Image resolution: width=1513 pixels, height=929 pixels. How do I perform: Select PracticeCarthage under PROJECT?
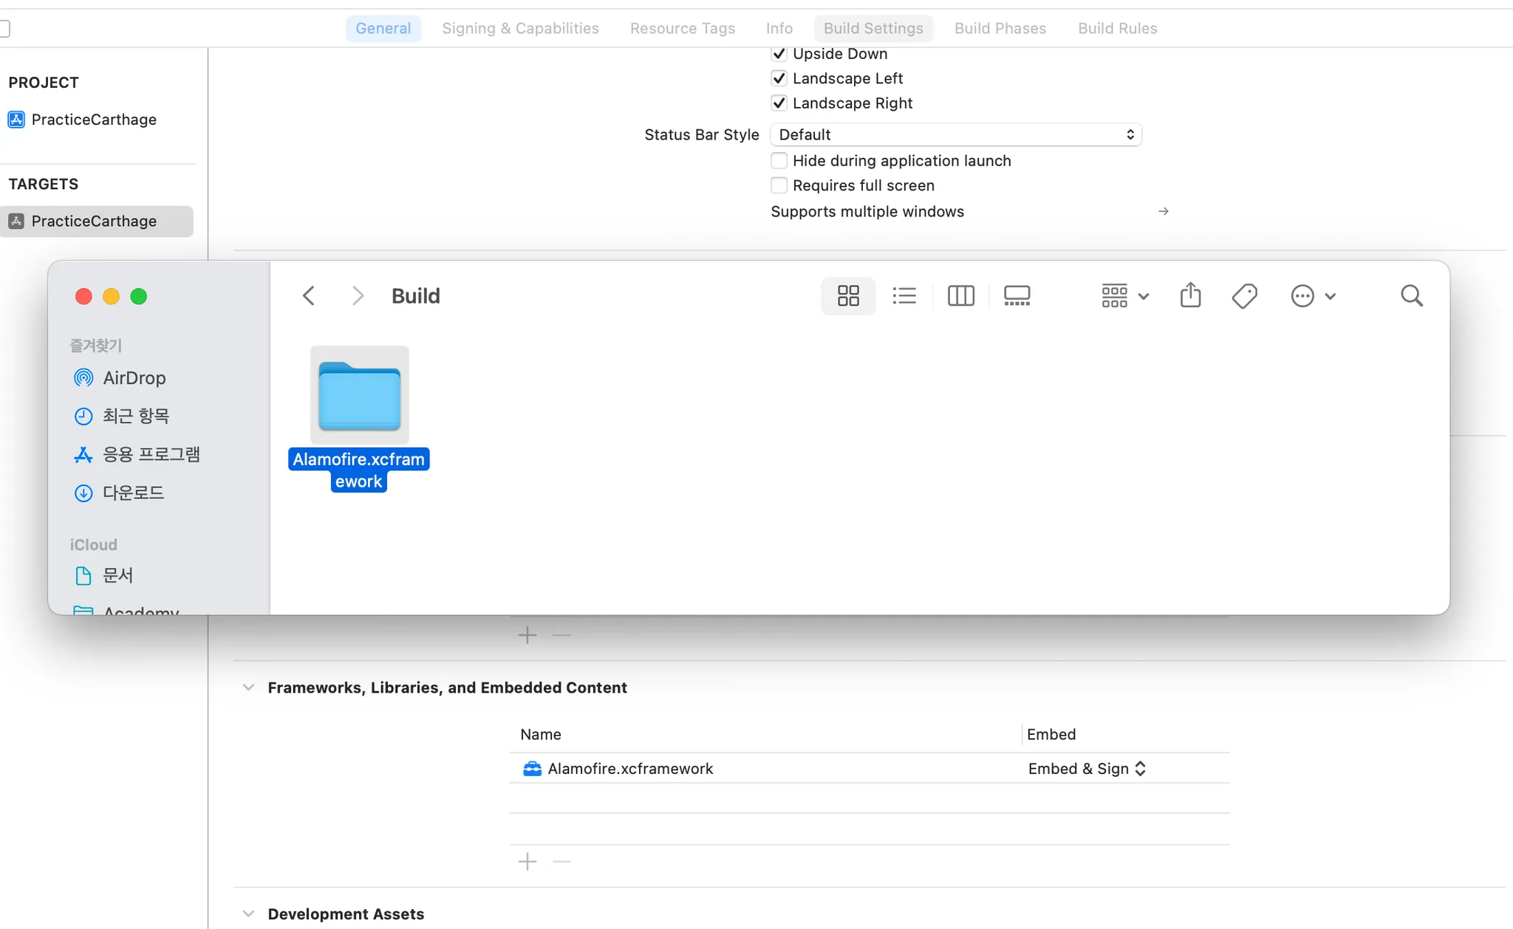94,120
